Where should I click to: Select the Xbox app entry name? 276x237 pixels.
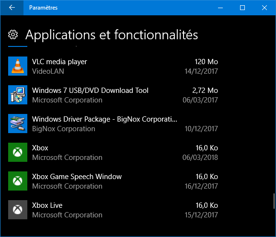pos(40,148)
